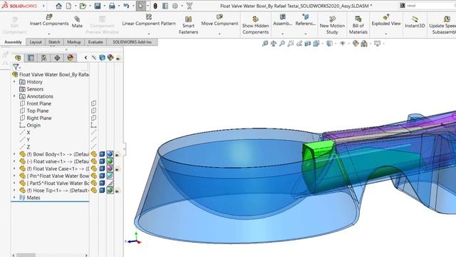The height and width of the screenshot is (257, 456).
Task: Open File Properties icon in top toolbar
Action: (165, 6)
